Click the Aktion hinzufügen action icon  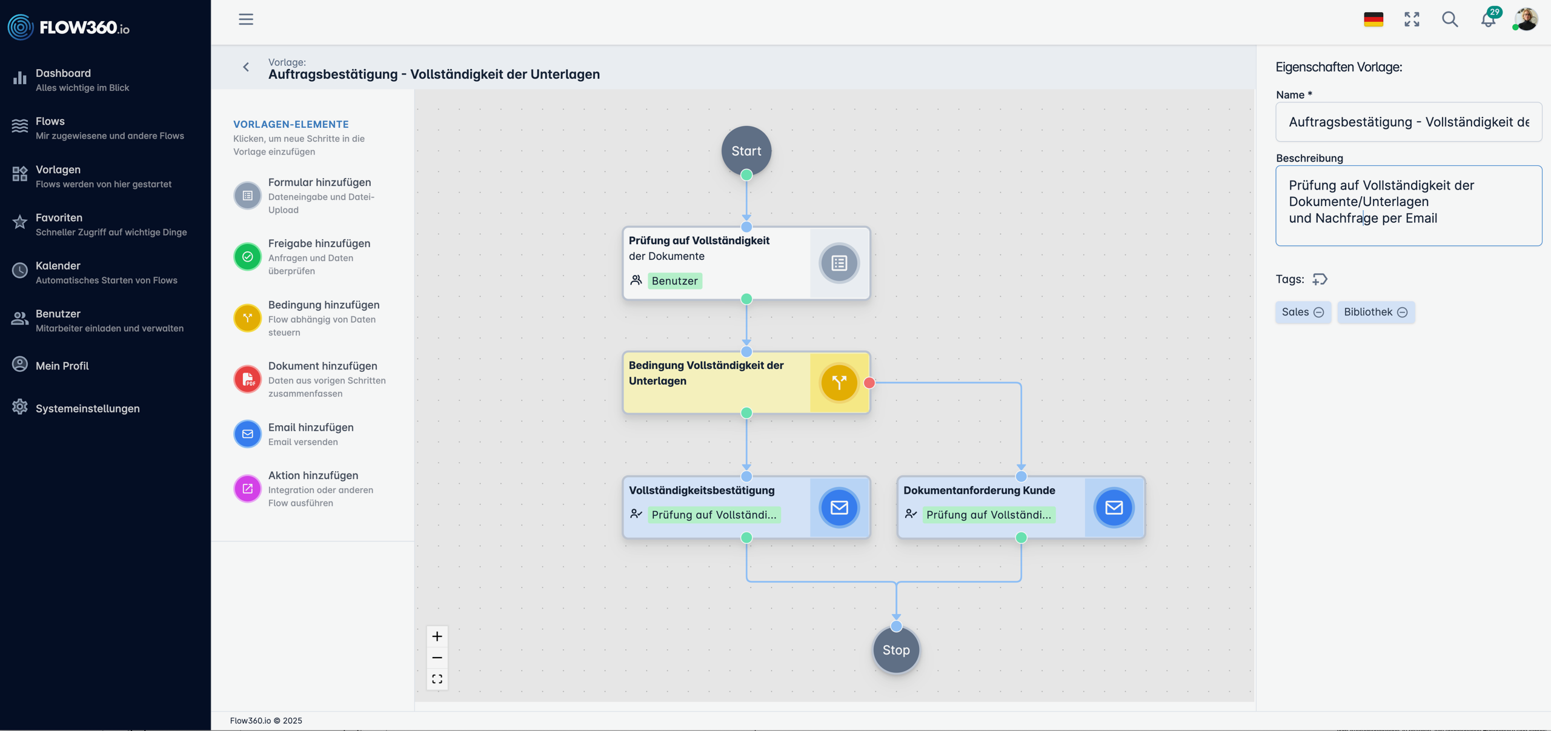point(247,488)
